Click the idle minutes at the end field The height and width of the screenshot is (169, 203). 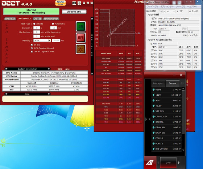point(37,36)
